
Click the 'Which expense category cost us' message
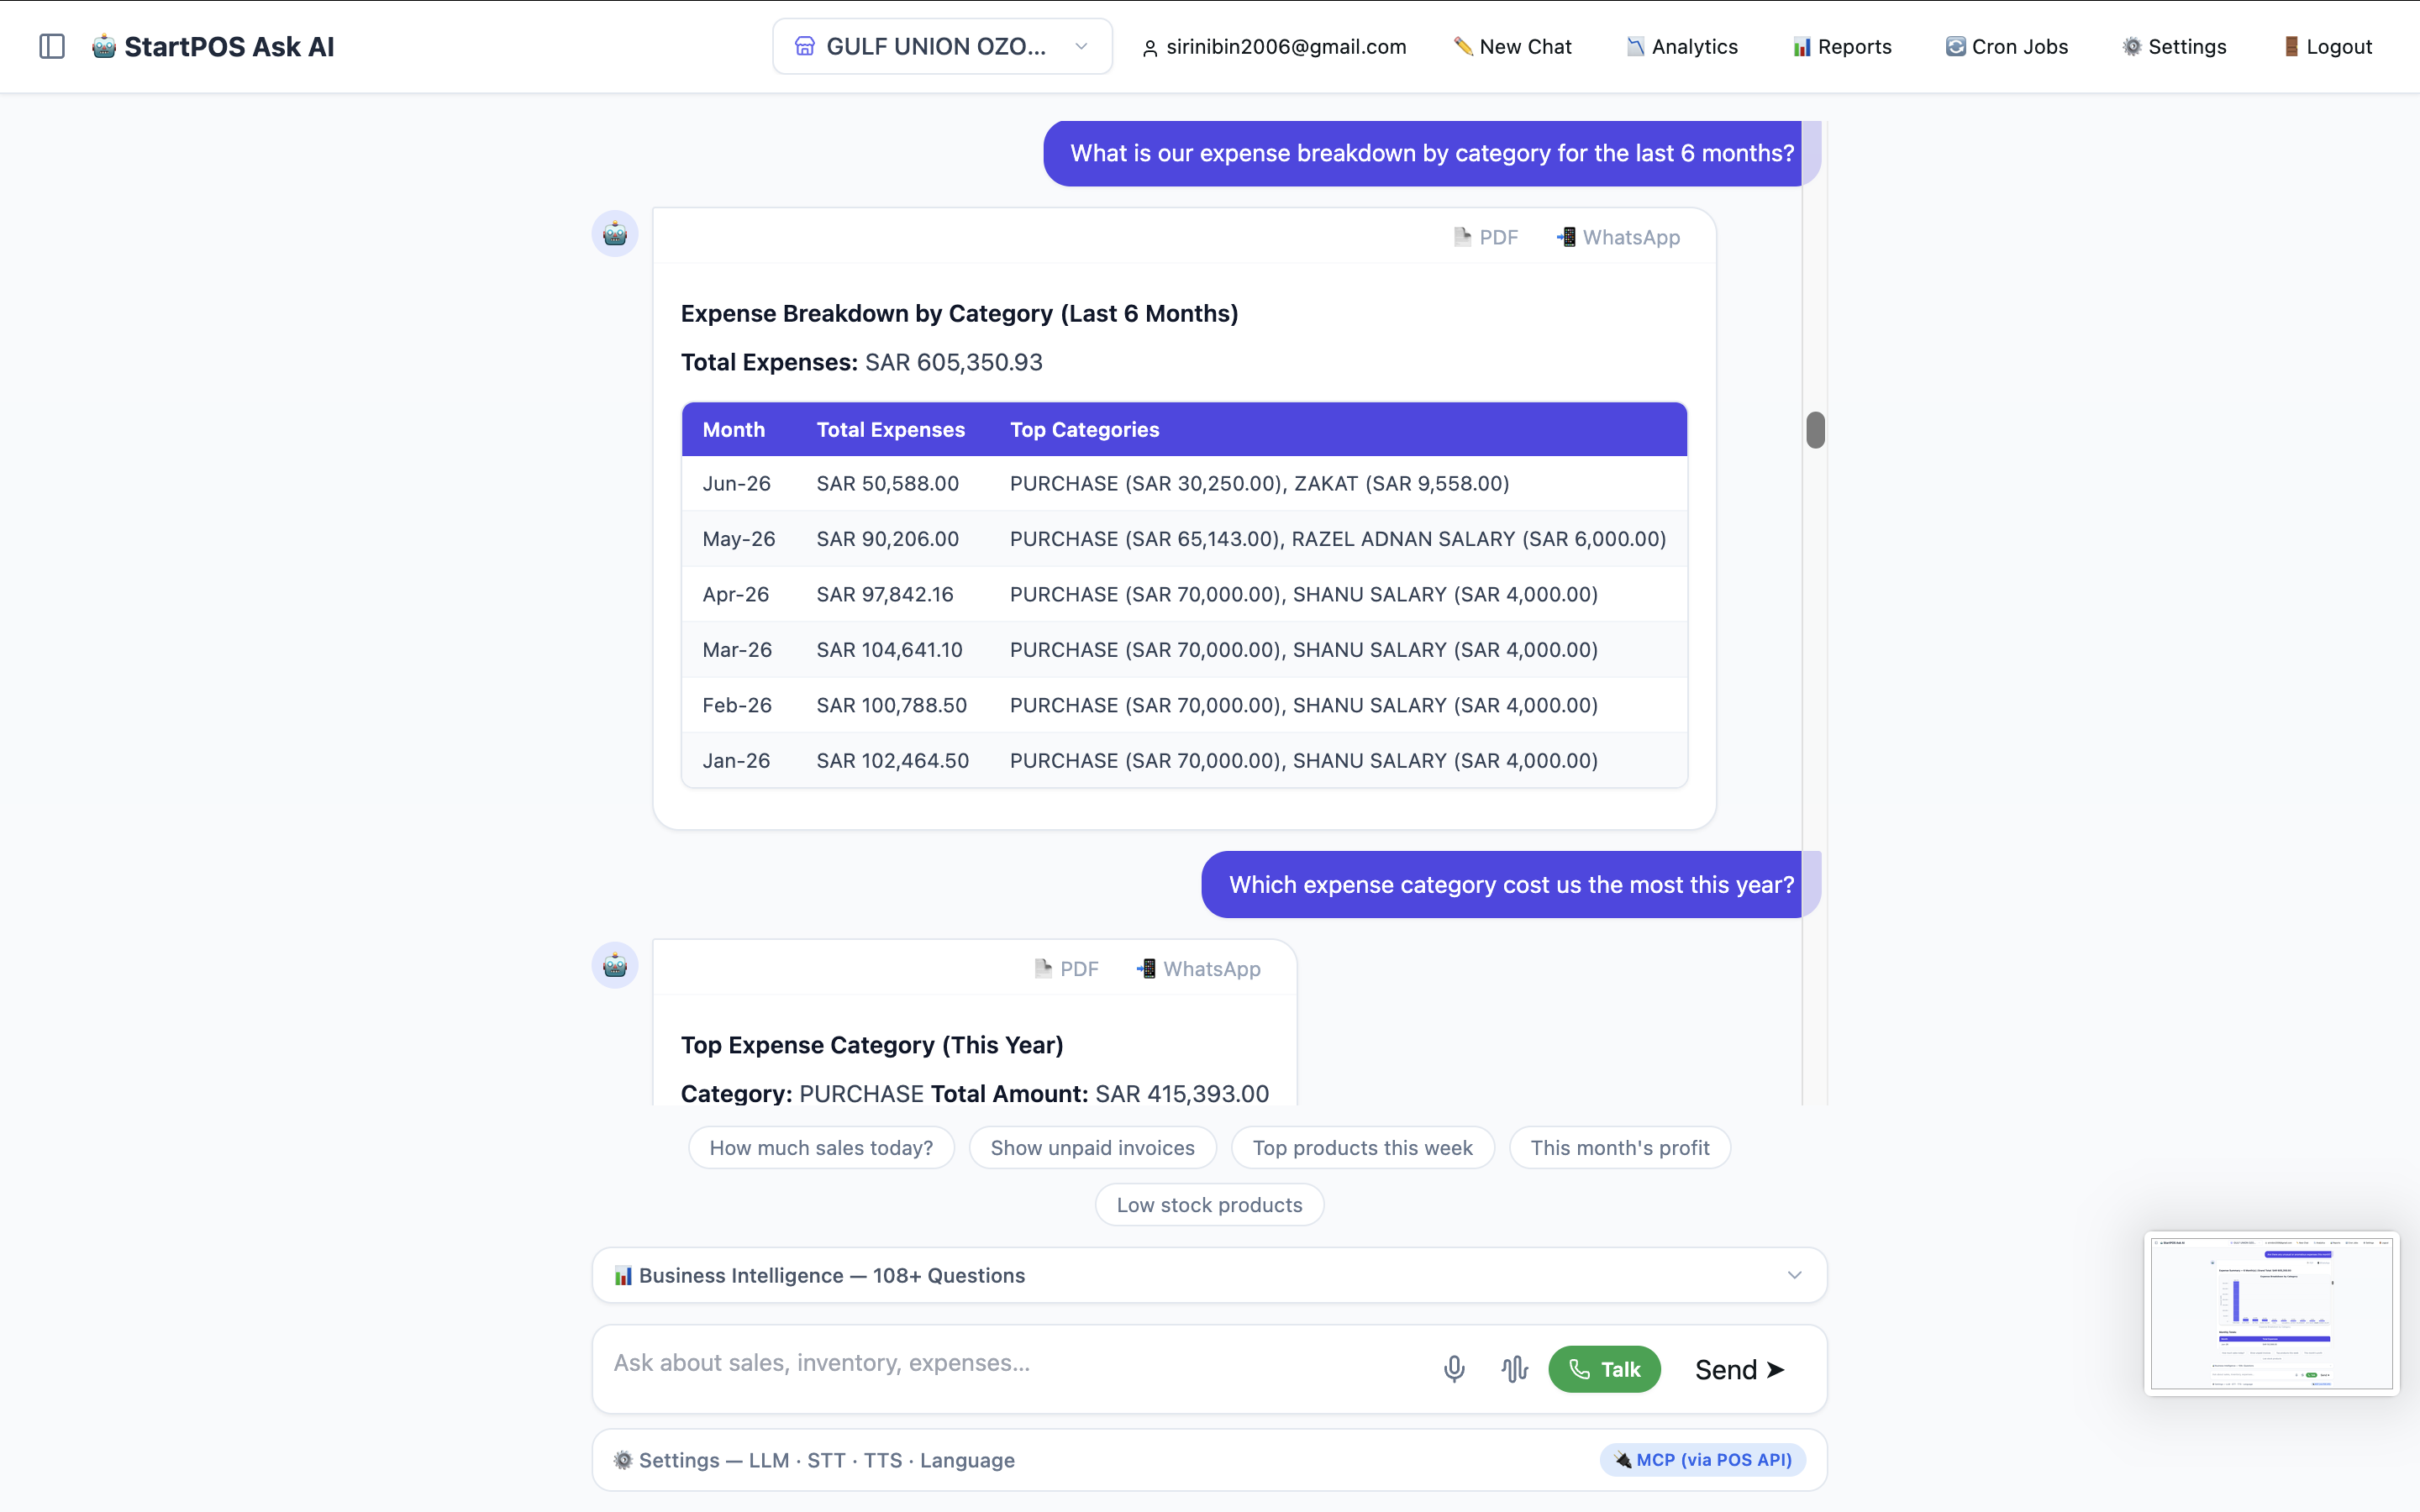[1510, 885]
